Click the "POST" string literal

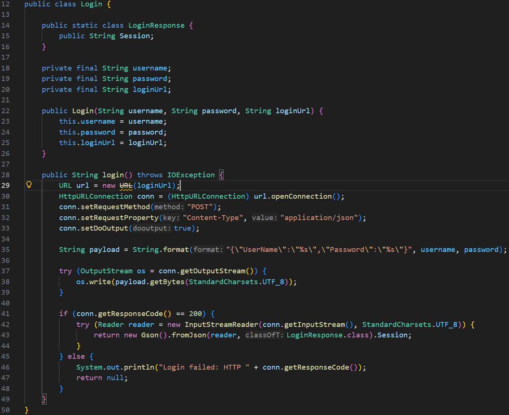[x=200, y=207]
